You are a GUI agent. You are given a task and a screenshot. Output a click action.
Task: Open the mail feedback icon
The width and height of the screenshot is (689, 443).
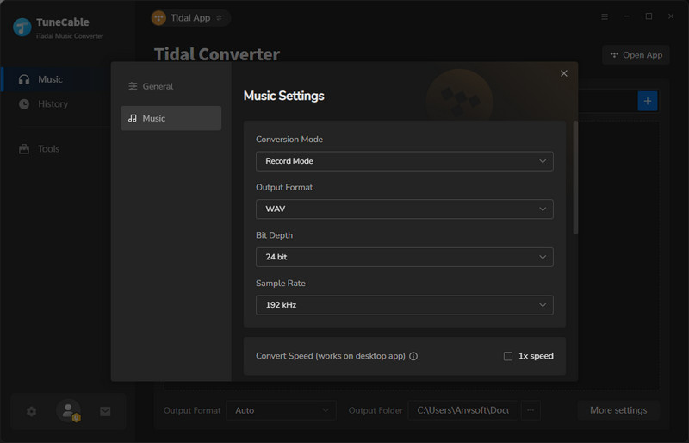(105, 411)
